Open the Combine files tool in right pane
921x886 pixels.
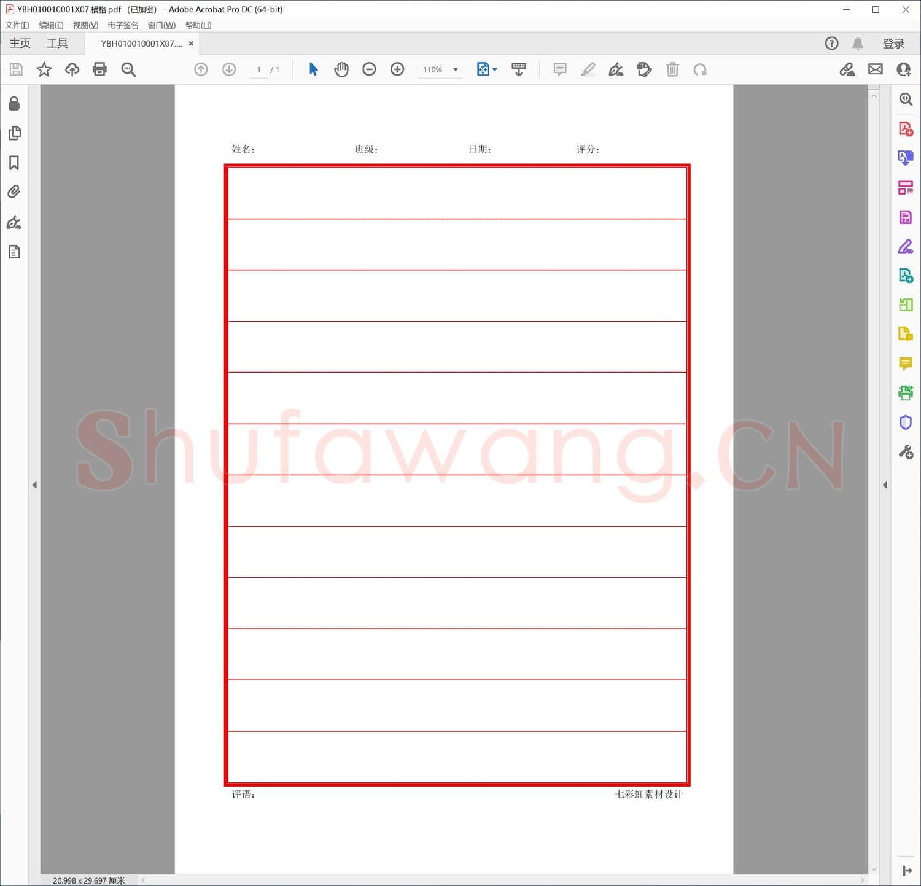pos(906,334)
